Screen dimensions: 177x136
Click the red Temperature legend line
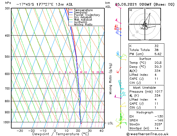point(71,10)
